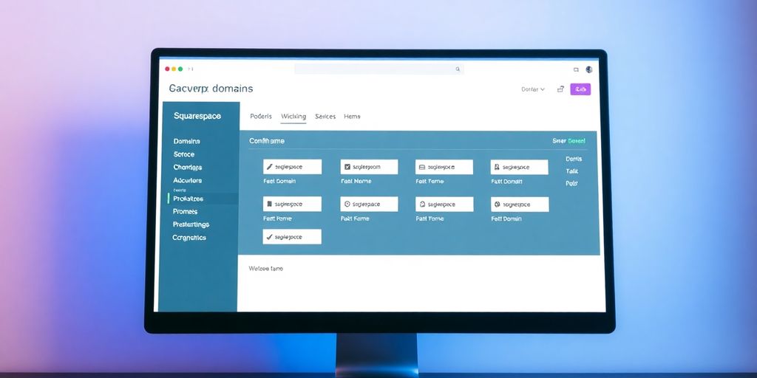The width and height of the screenshot is (757, 378).
Task: Click the small window icon beside the avatar
Action: (576, 69)
